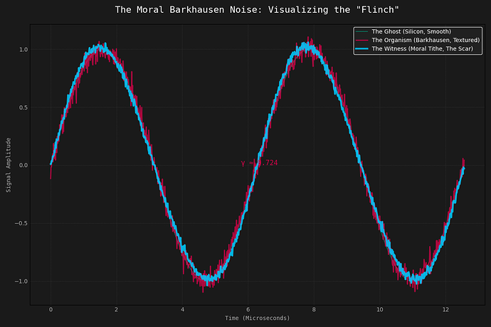The image size is (491, 327).
Task: Click the x-axis tick labeled 8
Action: [x=314, y=310]
